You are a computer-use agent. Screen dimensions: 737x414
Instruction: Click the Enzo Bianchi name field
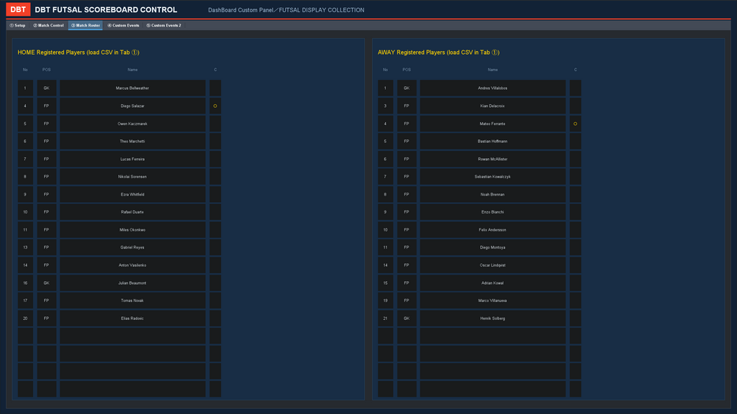492,212
